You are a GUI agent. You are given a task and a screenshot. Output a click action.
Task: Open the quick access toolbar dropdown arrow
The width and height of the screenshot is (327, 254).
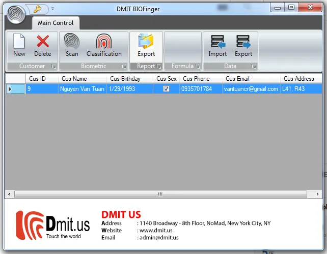[x=53, y=9]
